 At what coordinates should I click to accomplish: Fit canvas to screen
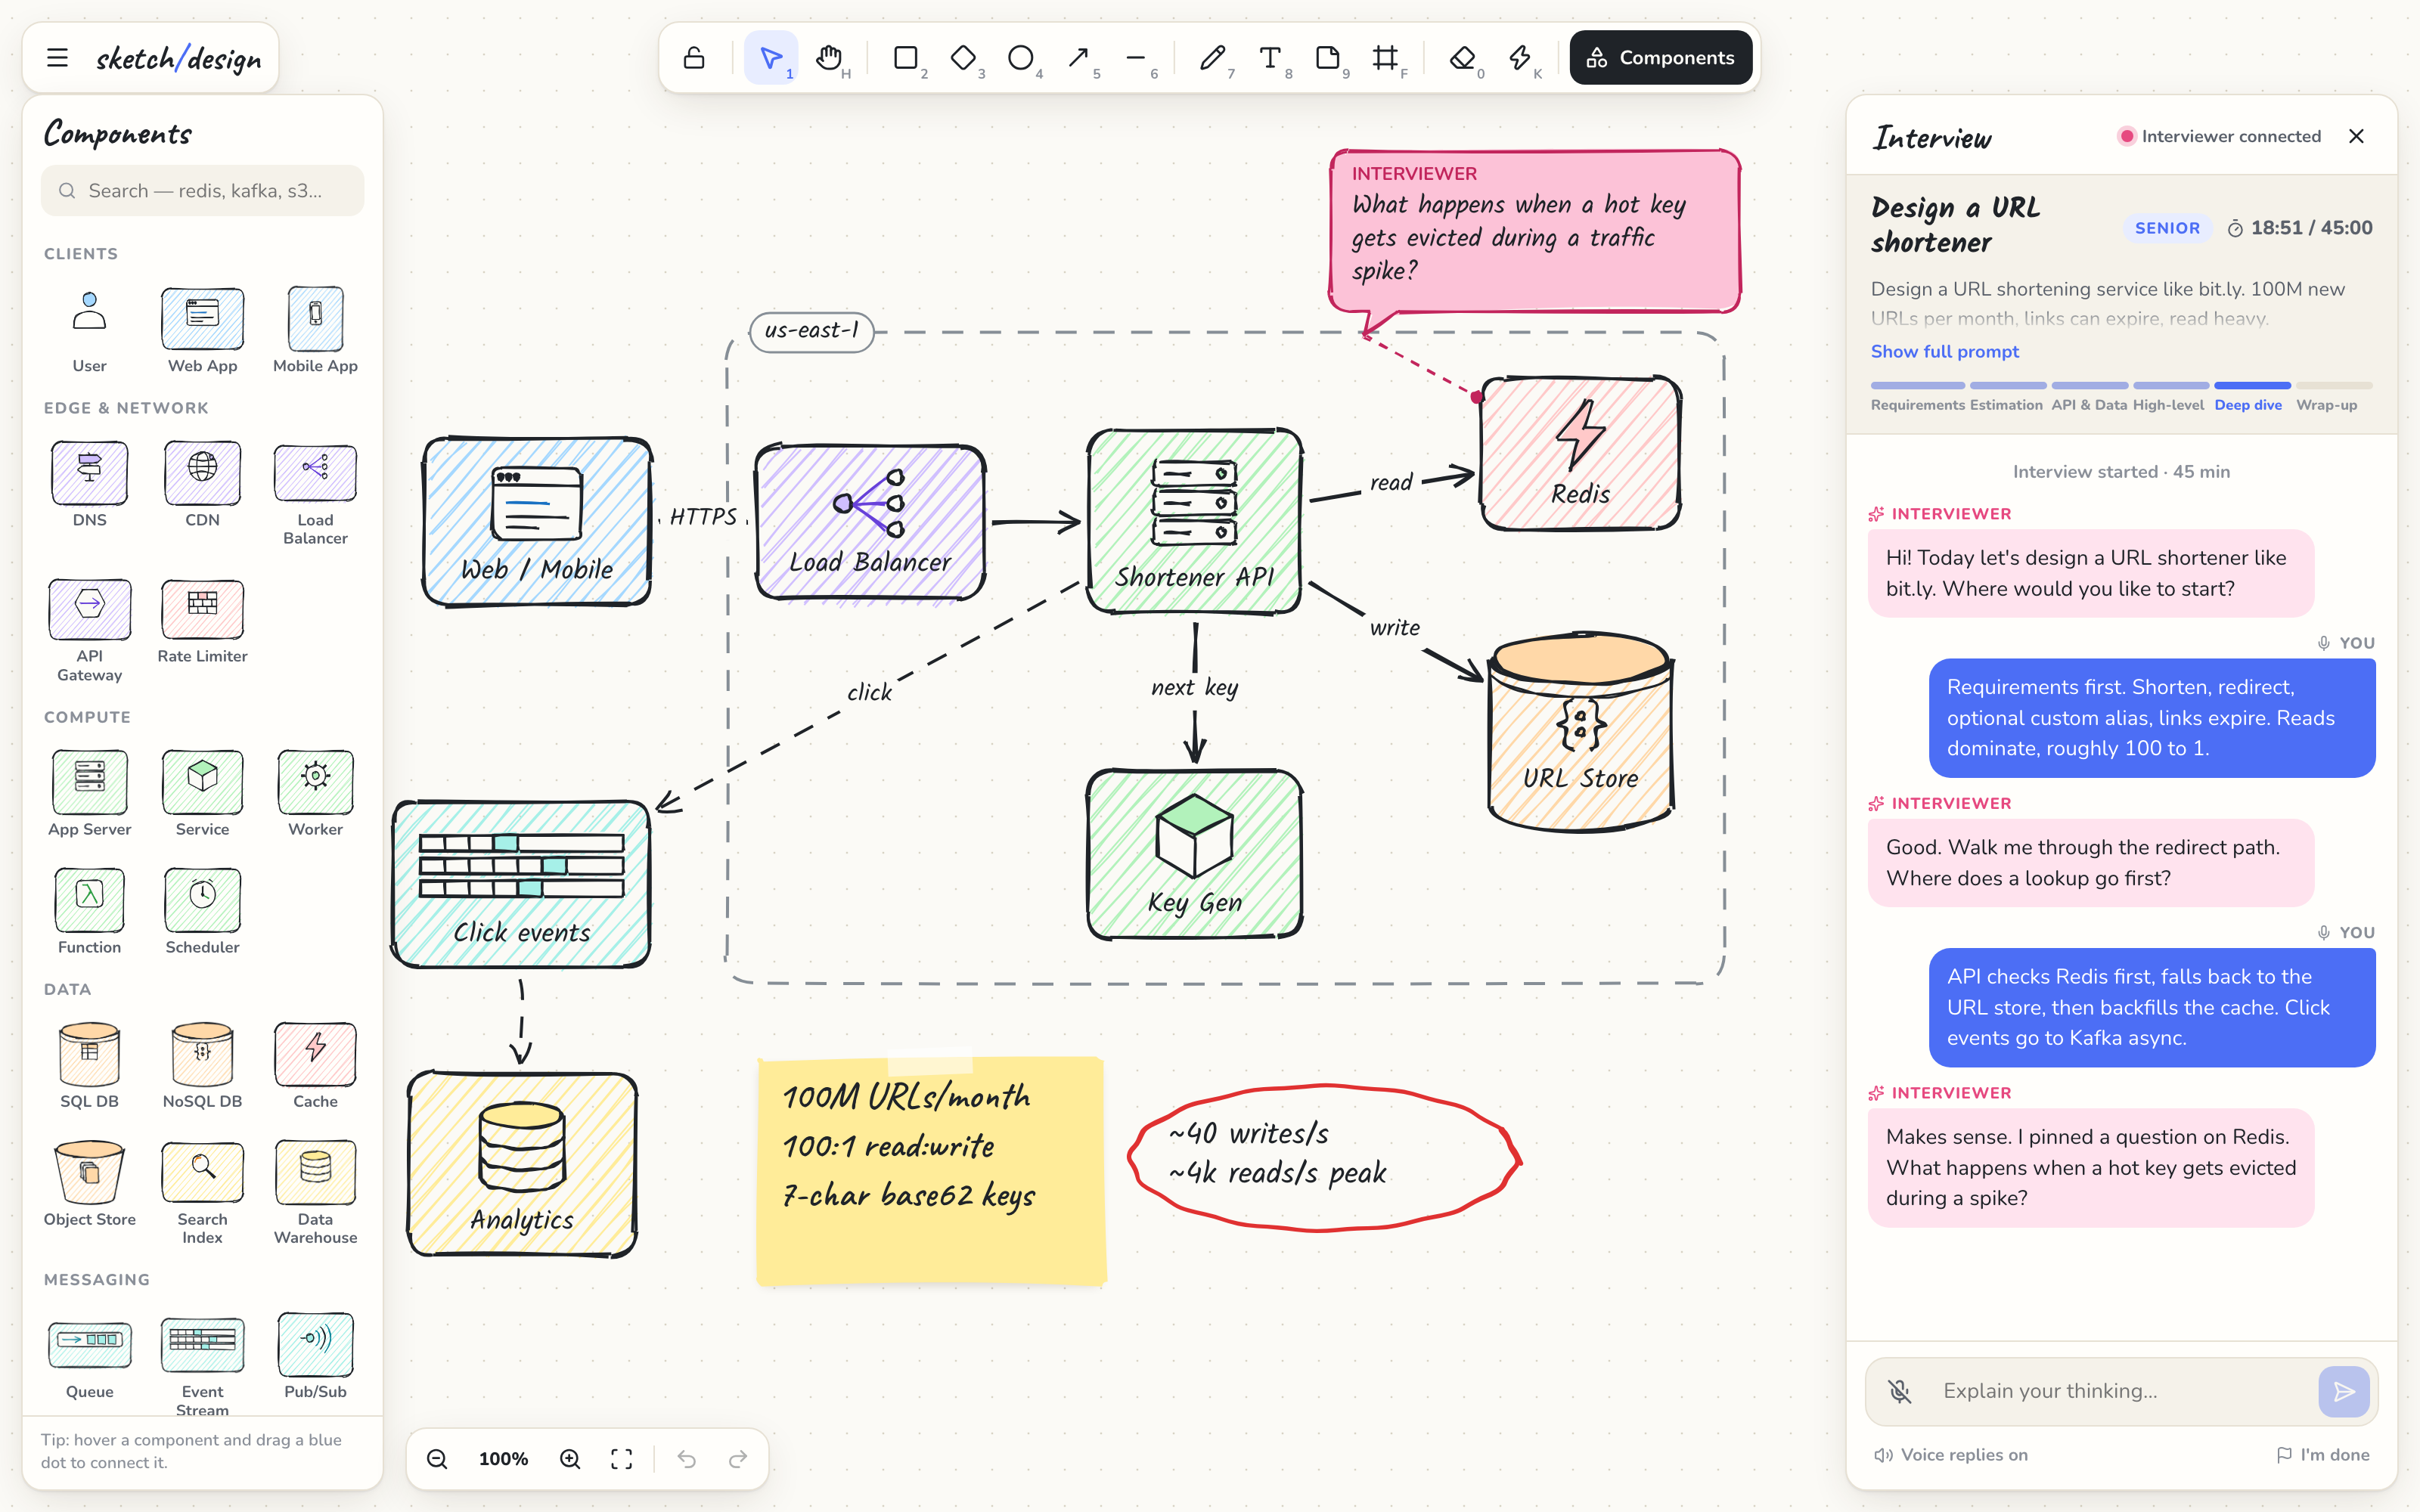[x=622, y=1459]
